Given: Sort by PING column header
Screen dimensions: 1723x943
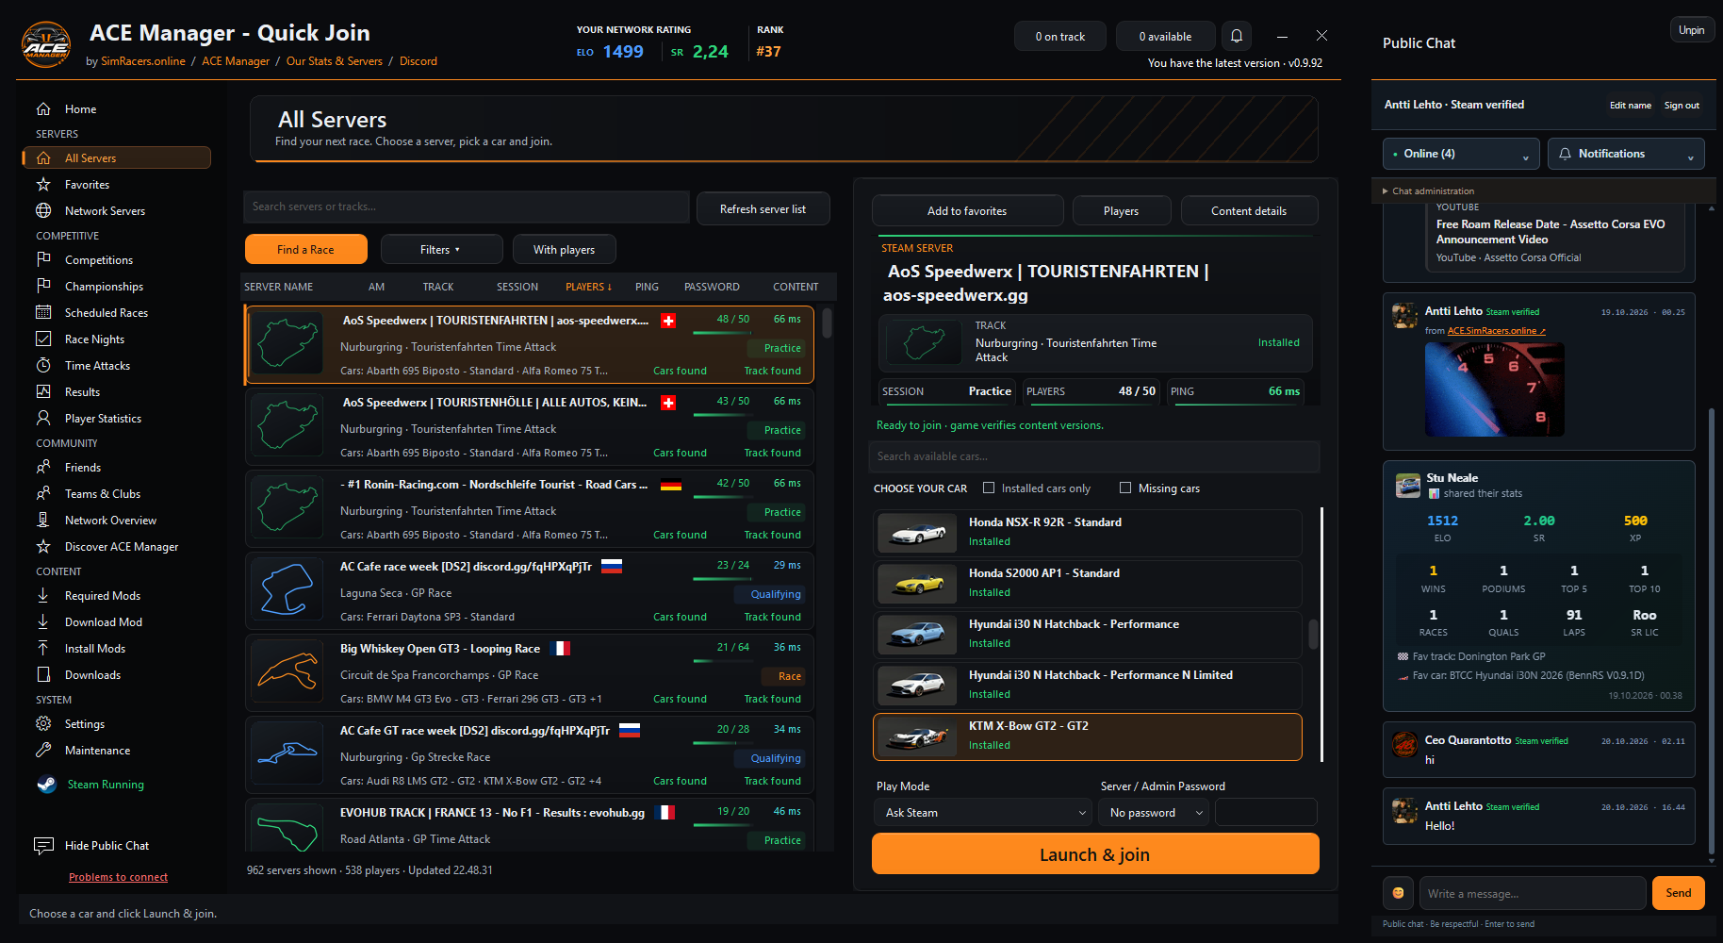Looking at the screenshot, I should [647, 287].
